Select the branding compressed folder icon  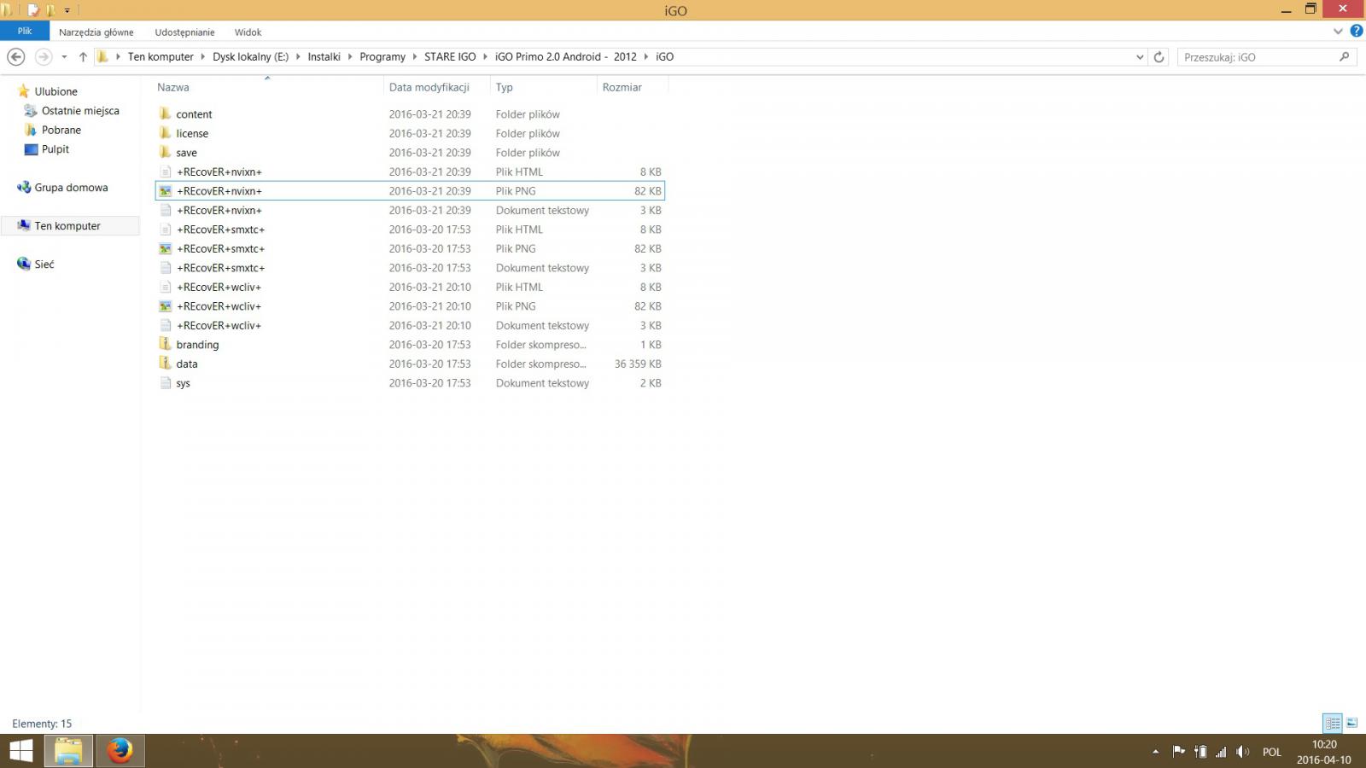(166, 344)
